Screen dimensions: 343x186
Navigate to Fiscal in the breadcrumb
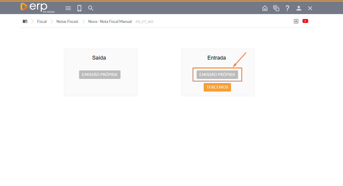(x=42, y=21)
